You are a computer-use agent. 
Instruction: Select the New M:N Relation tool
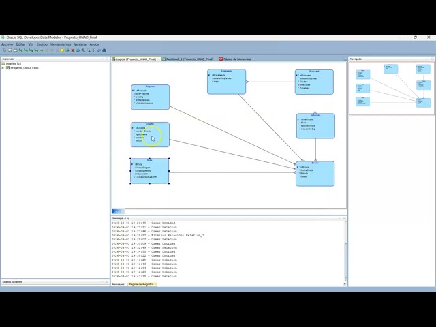pos(20,50)
